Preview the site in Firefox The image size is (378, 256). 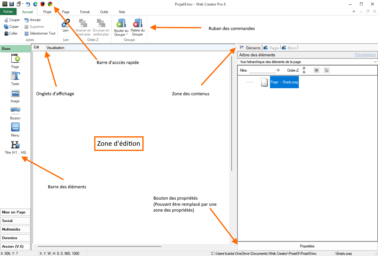point(43,4)
